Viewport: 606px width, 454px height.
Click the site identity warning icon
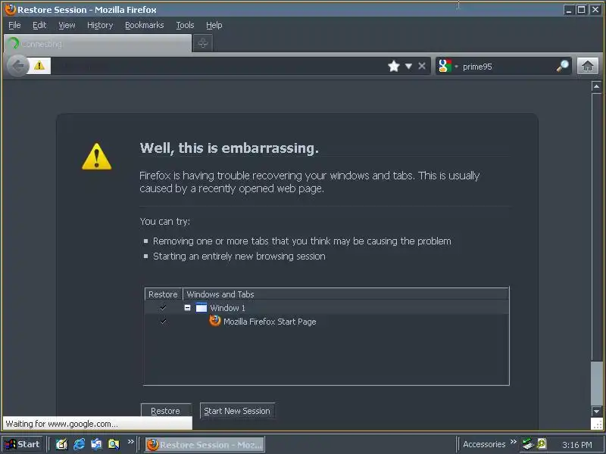coord(39,65)
